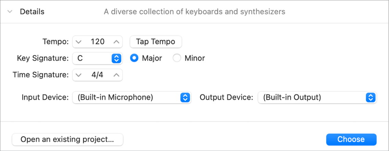The image size is (389, 151).
Task: Lower the time signature using down arrow
Action: 79,75
